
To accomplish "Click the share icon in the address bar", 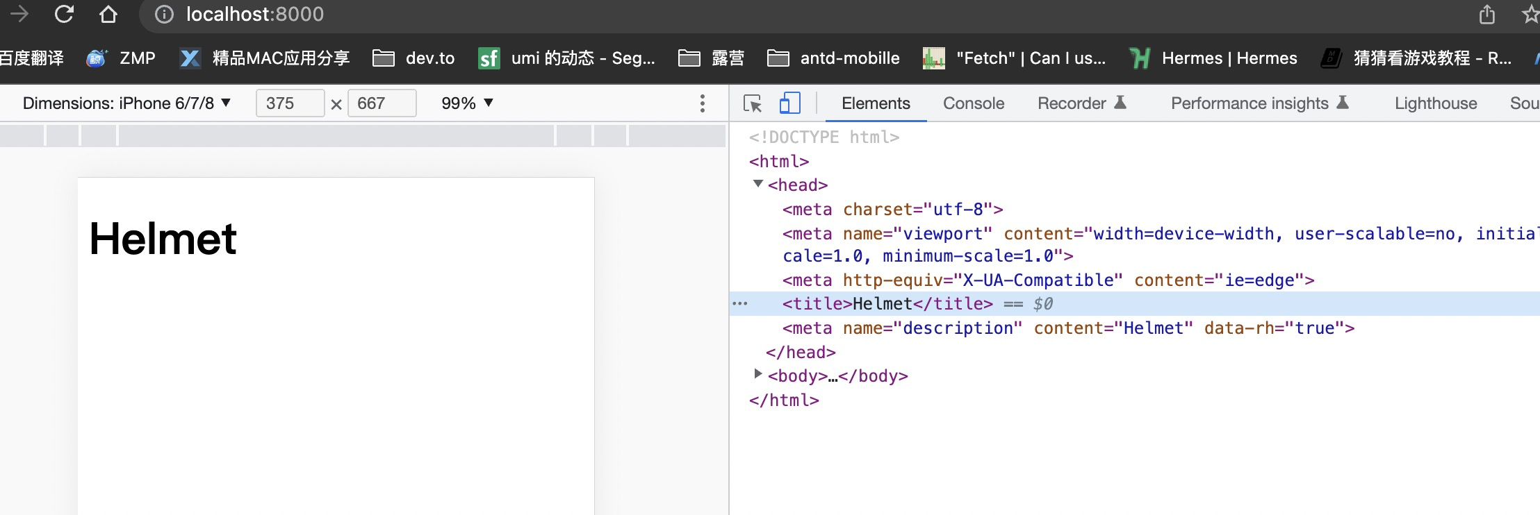I will [1486, 14].
